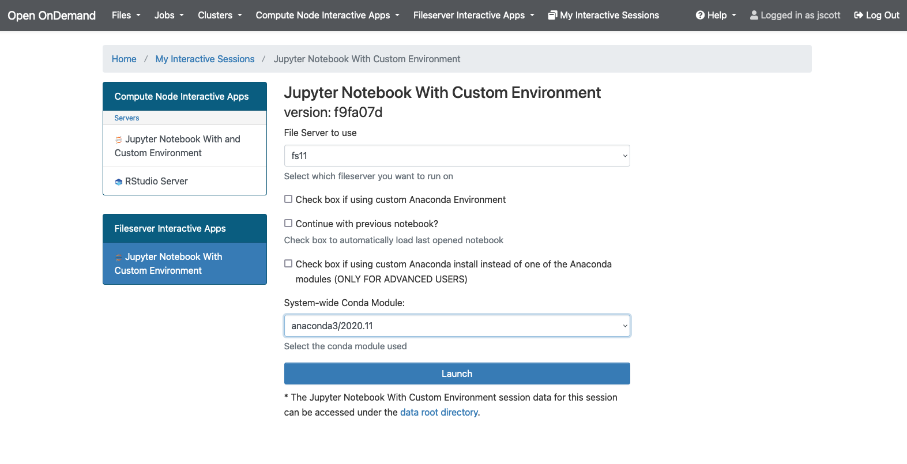Screen dimensions: 907x464
Task: Enable the custom Anaconda Environment checkbox
Action: pos(288,199)
